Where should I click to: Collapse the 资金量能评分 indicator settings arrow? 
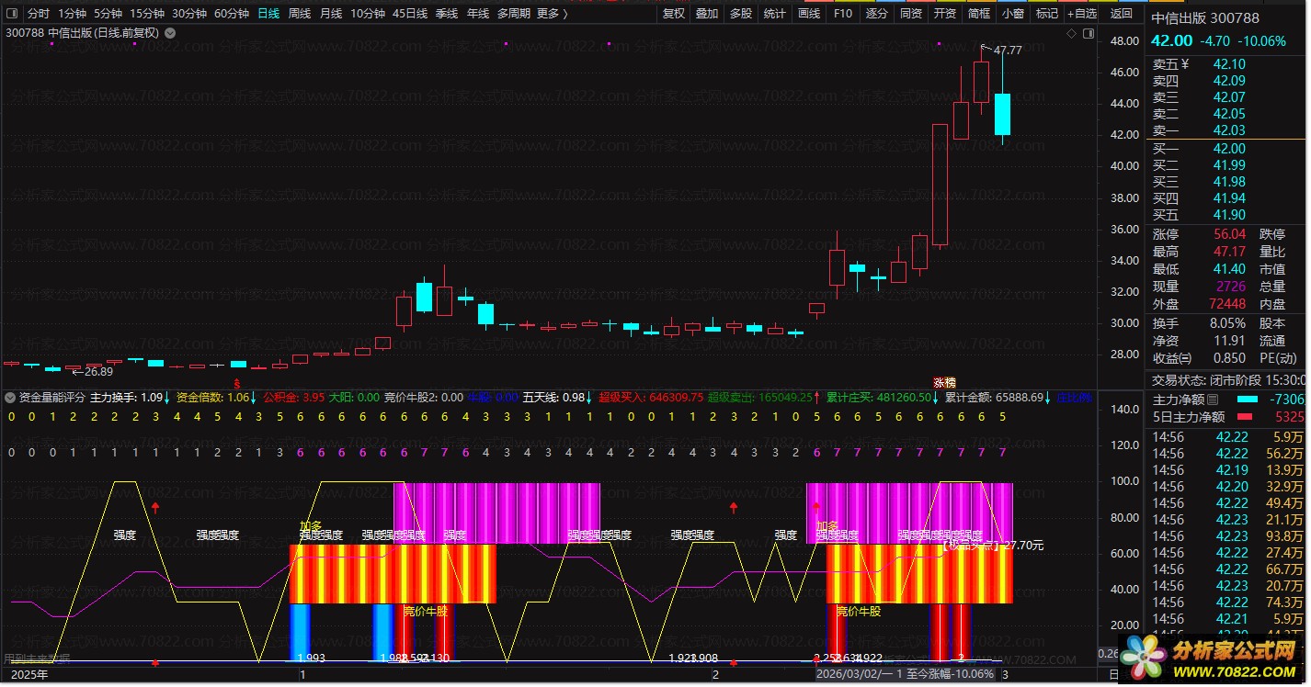coord(10,398)
